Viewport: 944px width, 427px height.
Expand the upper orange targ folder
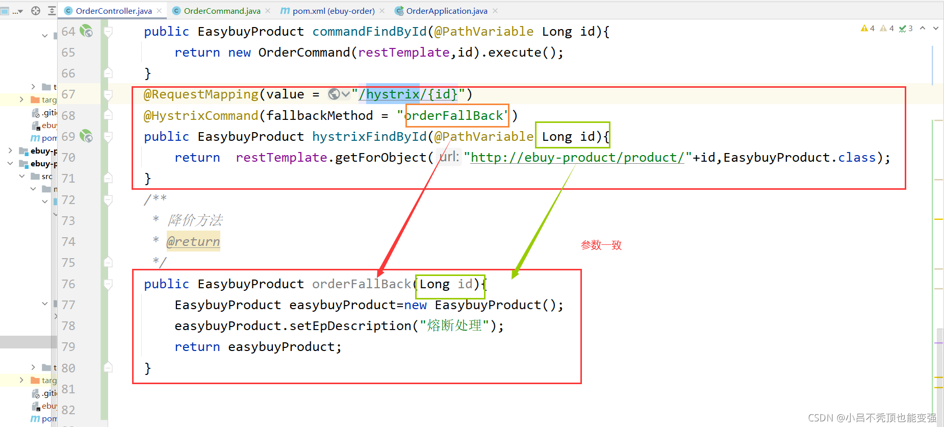[x=21, y=99]
